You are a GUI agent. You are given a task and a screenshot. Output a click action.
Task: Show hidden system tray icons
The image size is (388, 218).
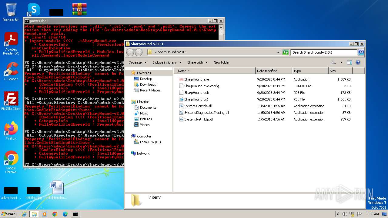[338, 214]
